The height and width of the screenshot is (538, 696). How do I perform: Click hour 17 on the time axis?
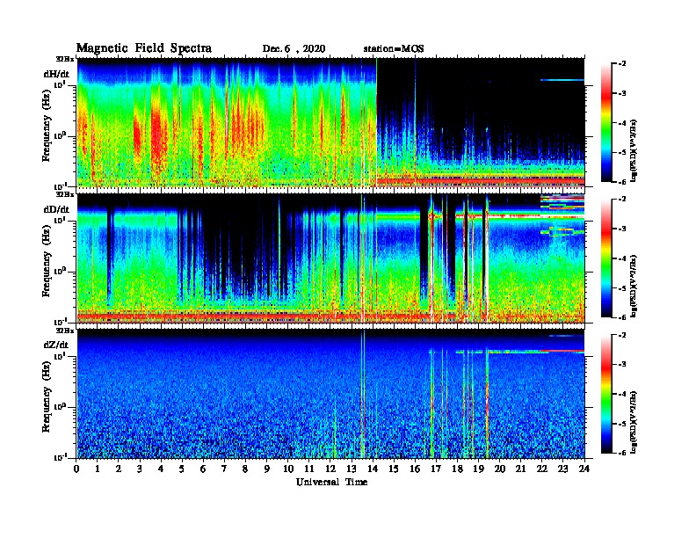[x=436, y=469]
